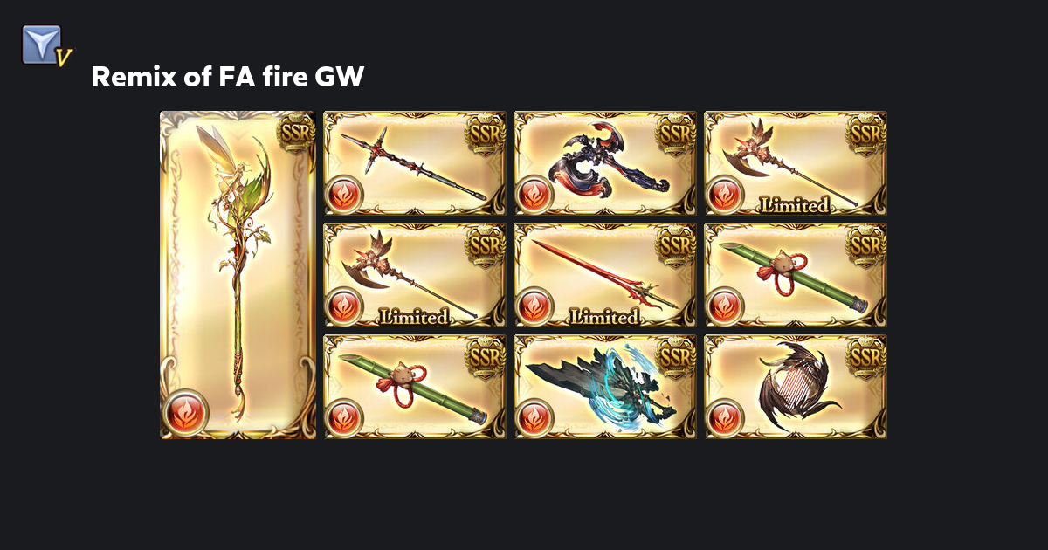The height and width of the screenshot is (550, 1048).
Task: Select the long dark spear weapon card
Action: pyautogui.click(x=415, y=163)
